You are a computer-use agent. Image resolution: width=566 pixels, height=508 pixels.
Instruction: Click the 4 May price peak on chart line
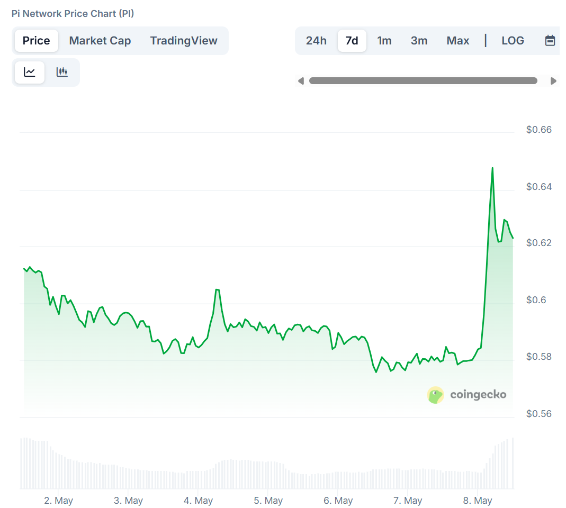[x=217, y=290]
